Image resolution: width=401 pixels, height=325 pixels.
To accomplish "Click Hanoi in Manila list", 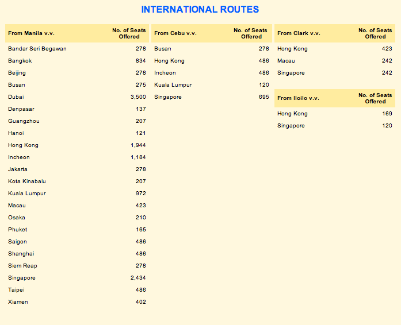I will (16, 133).
